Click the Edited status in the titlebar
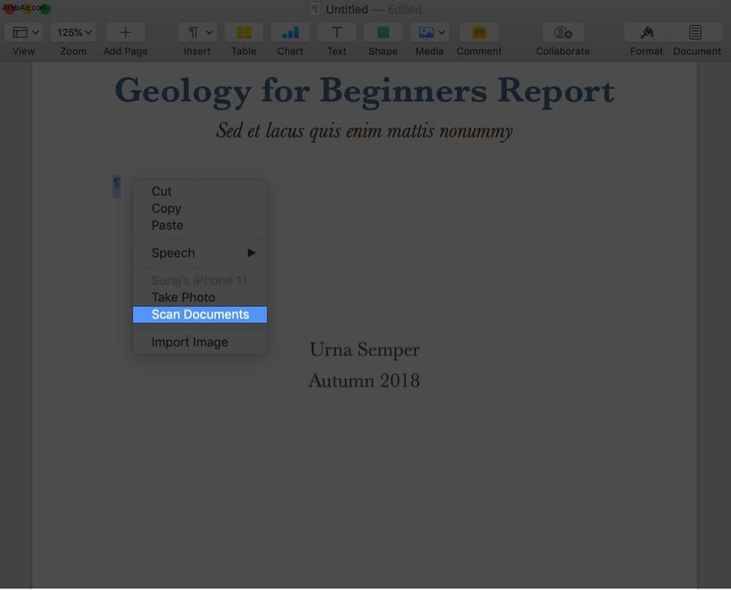Image resolution: width=731 pixels, height=590 pixels. pos(404,9)
